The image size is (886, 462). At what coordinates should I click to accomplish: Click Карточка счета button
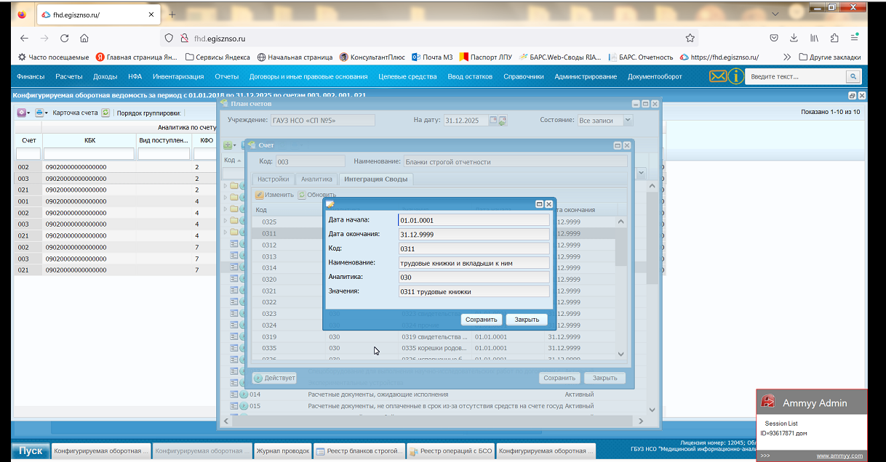tap(75, 113)
